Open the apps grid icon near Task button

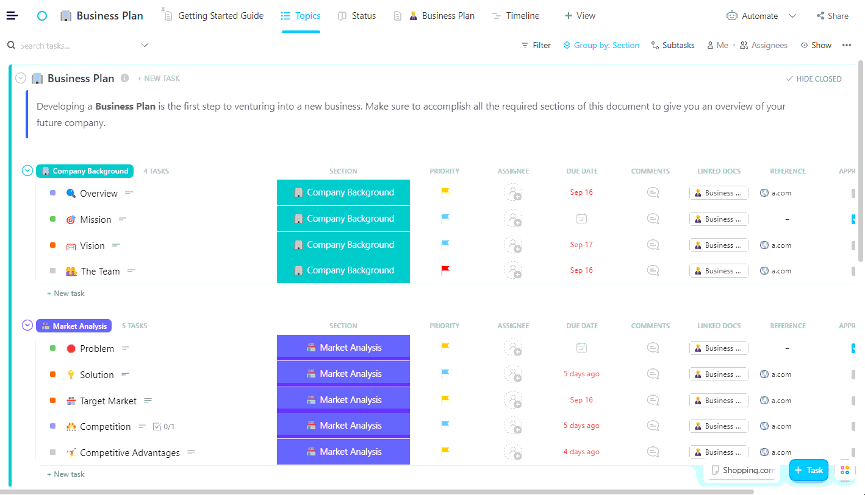845,470
